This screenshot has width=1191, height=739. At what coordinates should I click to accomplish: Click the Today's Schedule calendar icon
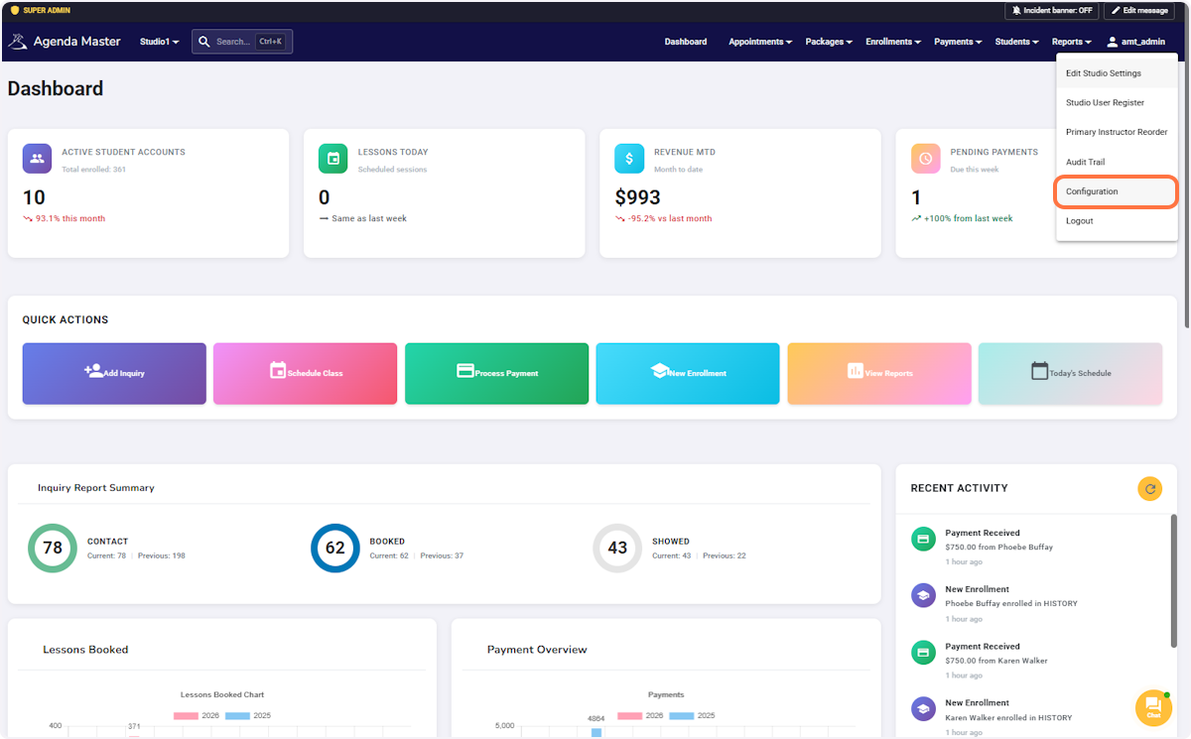tap(1039, 370)
